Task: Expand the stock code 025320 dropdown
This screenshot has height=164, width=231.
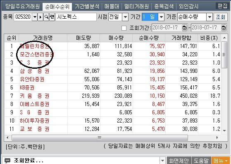Action: (x=35, y=17)
